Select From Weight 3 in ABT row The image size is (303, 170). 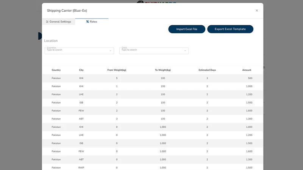tap(117, 119)
